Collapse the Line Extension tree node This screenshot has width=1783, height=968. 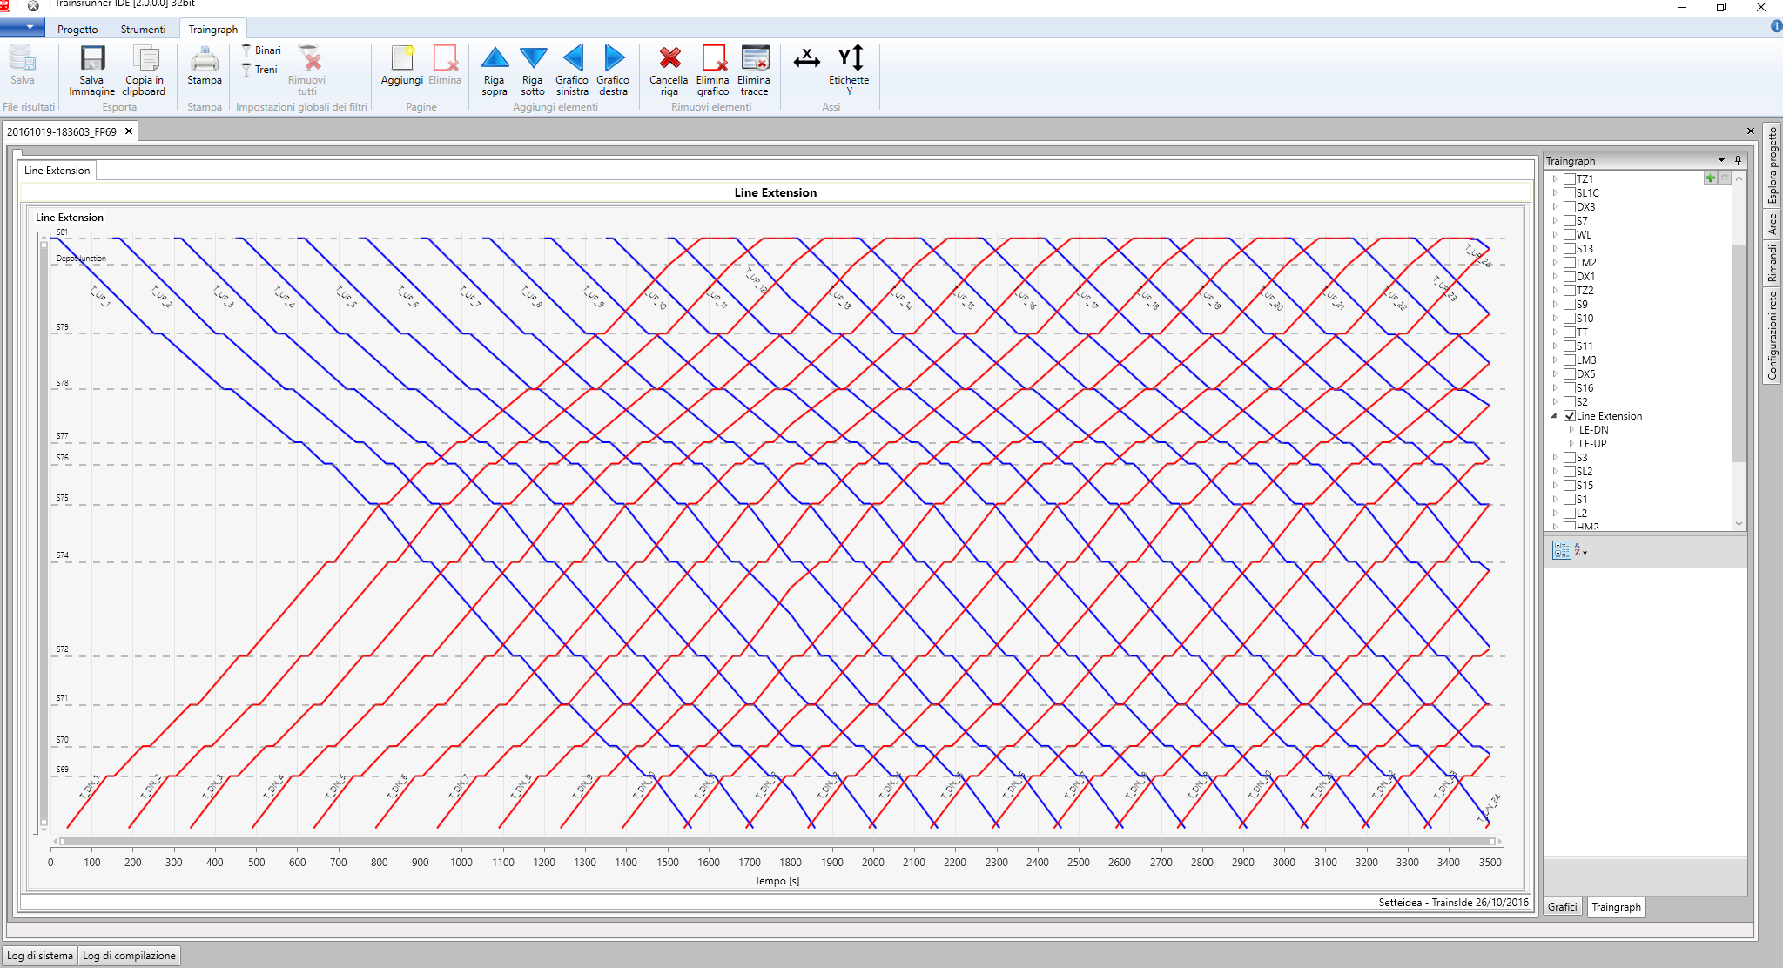pyautogui.click(x=1555, y=416)
